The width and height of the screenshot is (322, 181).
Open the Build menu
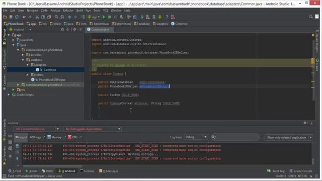pyautogui.click(x=79, y=11)
